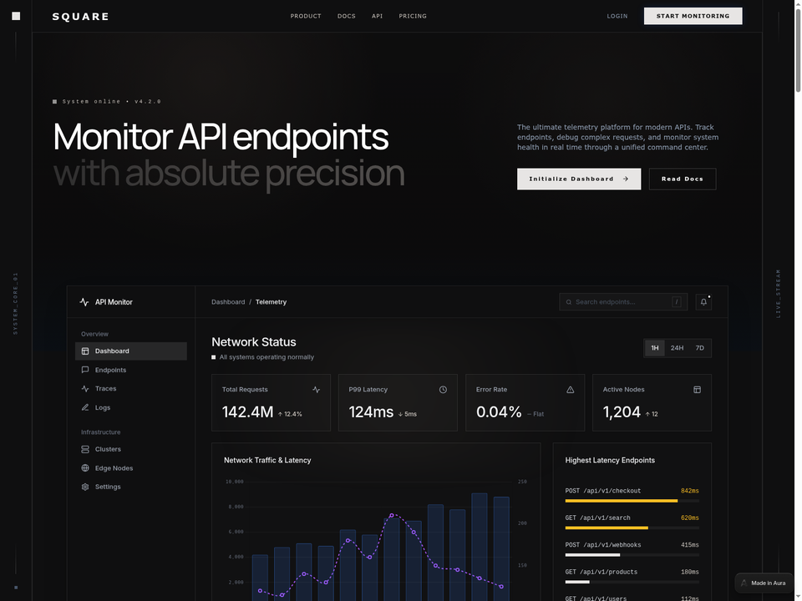This screenshot has height=601, width=802.
Task: Go to Traces in the sidebar
Action: click(131, 388)
